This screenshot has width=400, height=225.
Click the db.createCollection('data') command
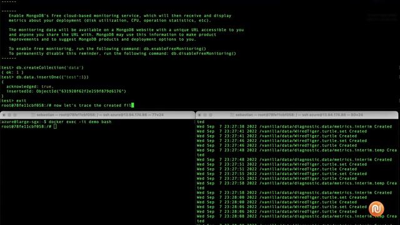[50, 67]
